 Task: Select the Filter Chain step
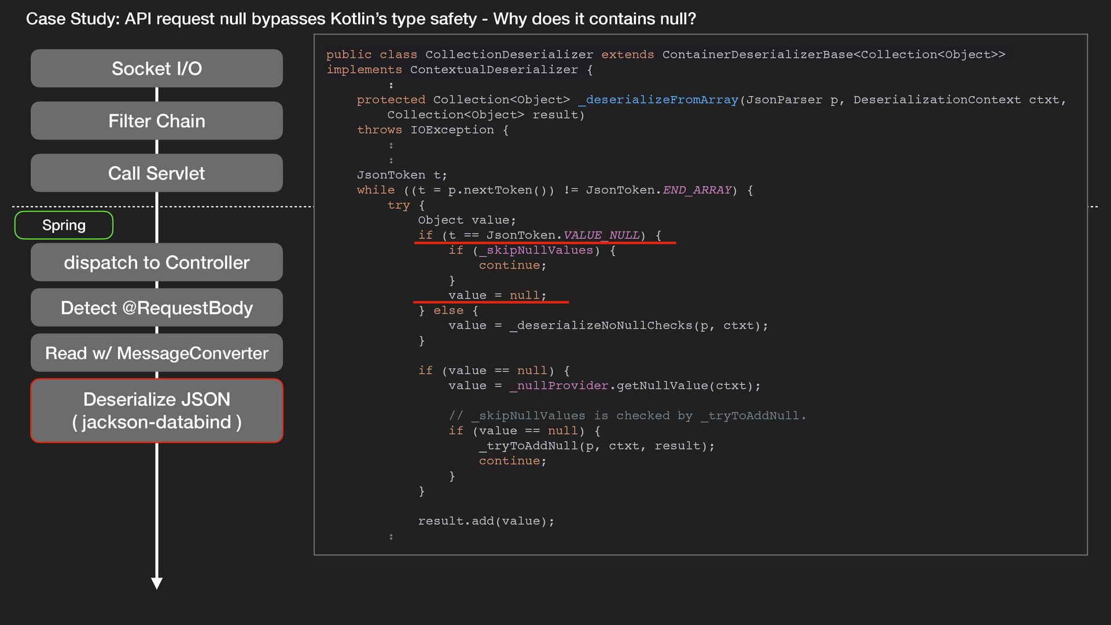pyautogui.click(x=156, y=121)
